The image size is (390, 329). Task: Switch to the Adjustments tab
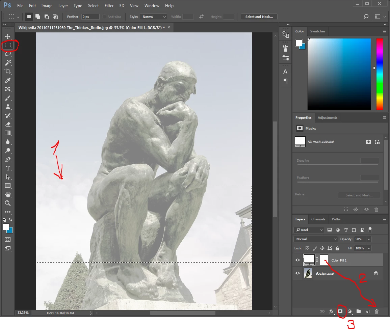point(327,117)
